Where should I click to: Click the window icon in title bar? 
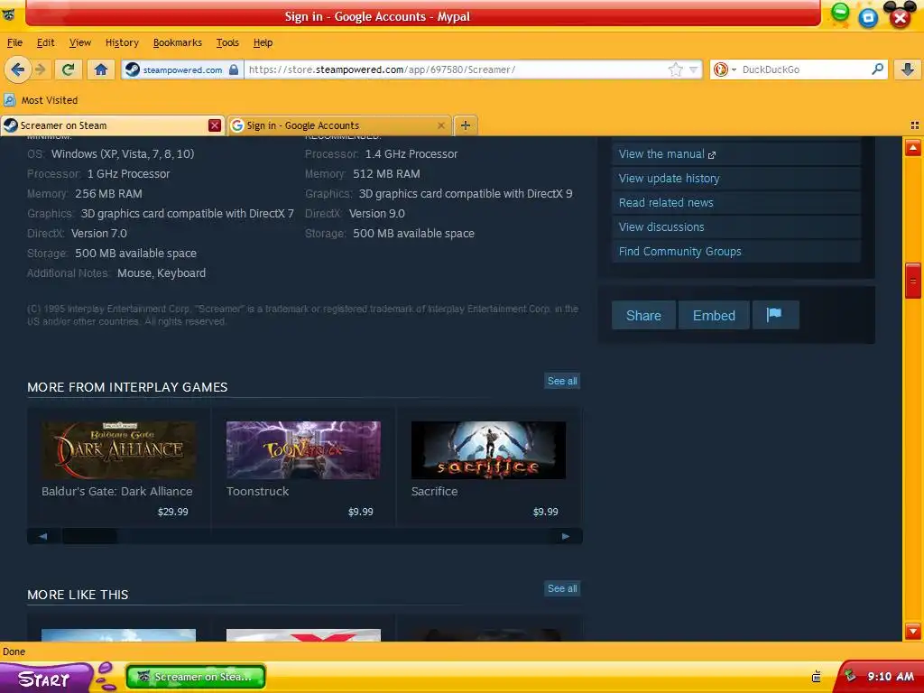pos(9,16)
